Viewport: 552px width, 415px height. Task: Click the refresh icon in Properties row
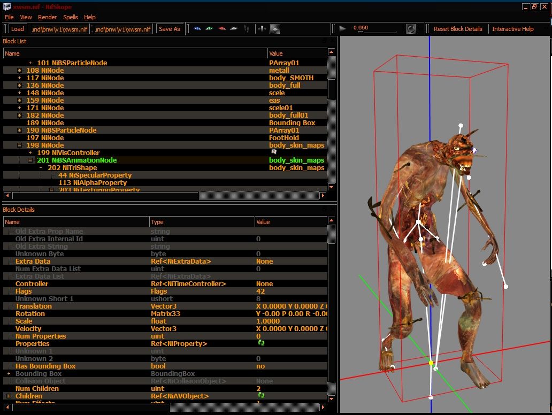[x=261, y=343]
